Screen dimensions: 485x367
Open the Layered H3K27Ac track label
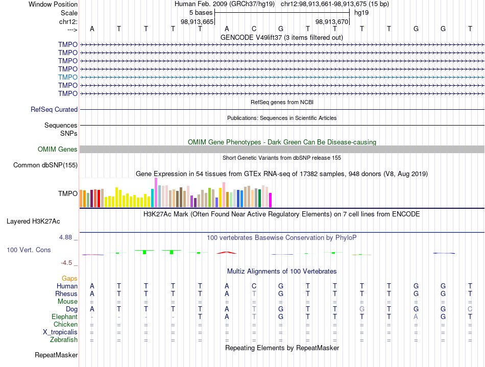coord(33,222)
